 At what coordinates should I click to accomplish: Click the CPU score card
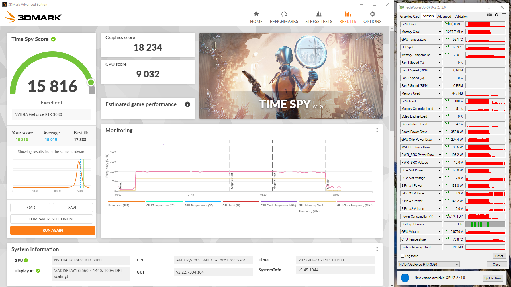click(148, 72)
